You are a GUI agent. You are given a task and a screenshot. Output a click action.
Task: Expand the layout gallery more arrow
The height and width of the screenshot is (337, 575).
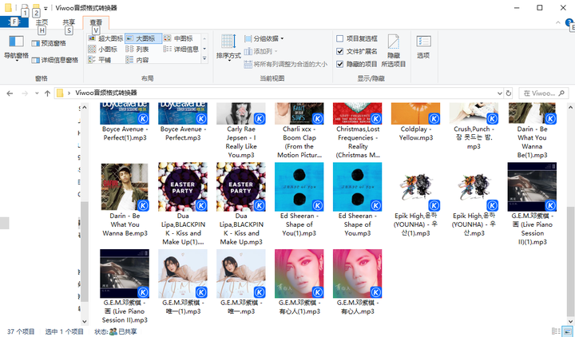coord(204,58)
